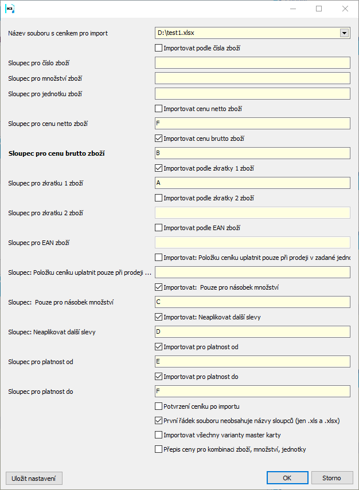Click the K2 application icon in title bar
The width and height of the screenshot is (359, 490).
tap(10, 9)
